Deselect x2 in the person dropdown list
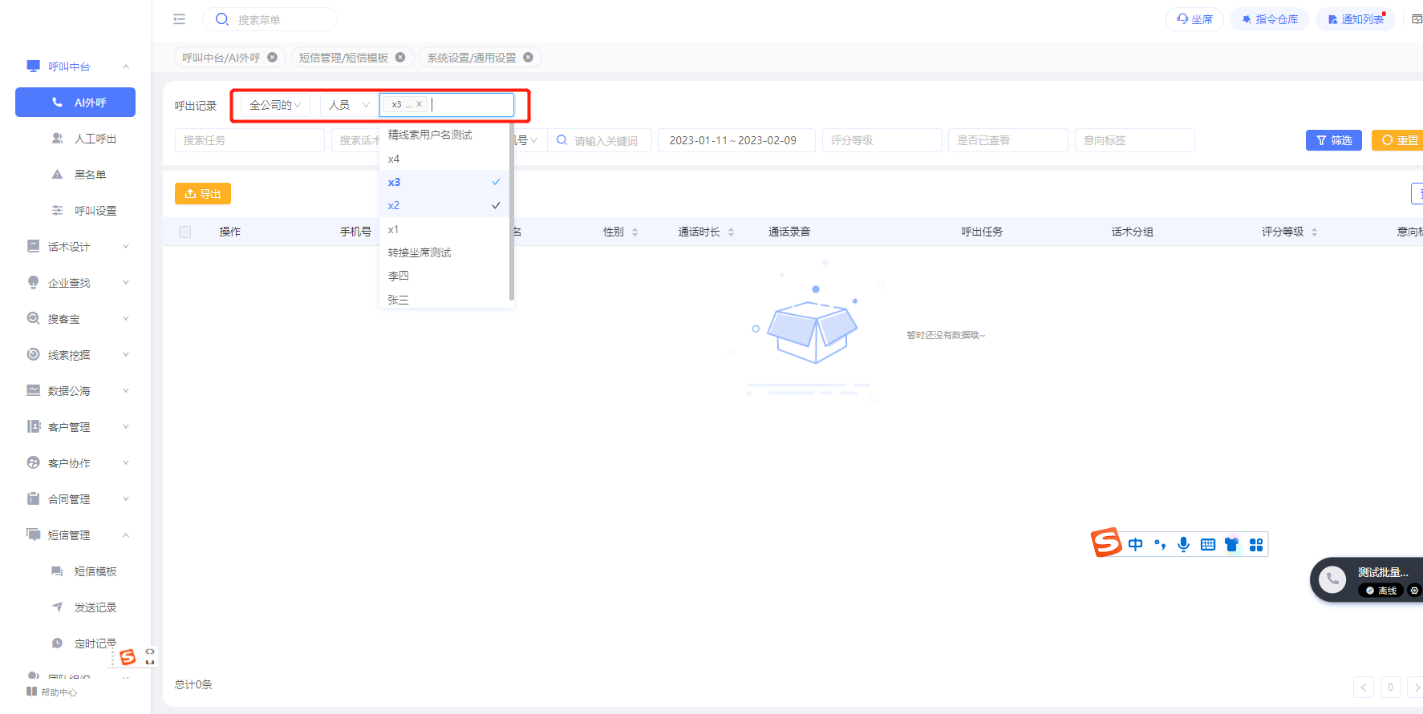Screen dimensions: 1423x714 coord(444,205)
